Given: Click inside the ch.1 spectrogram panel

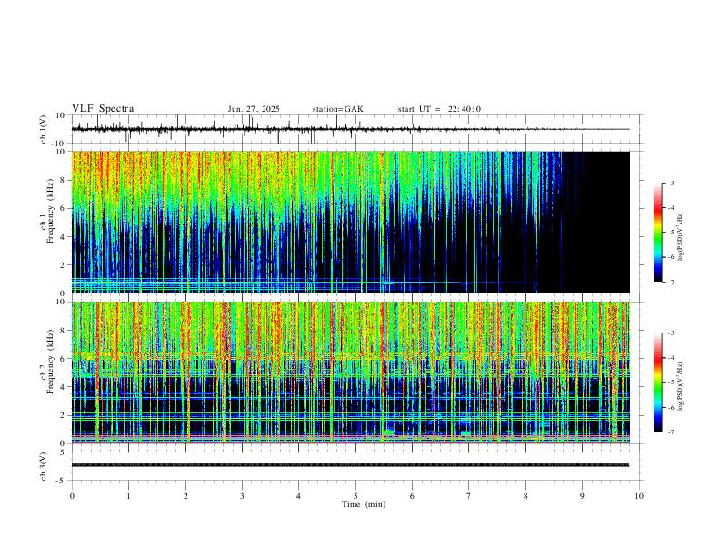Looking at the screenshot, I should pos(350,222).
